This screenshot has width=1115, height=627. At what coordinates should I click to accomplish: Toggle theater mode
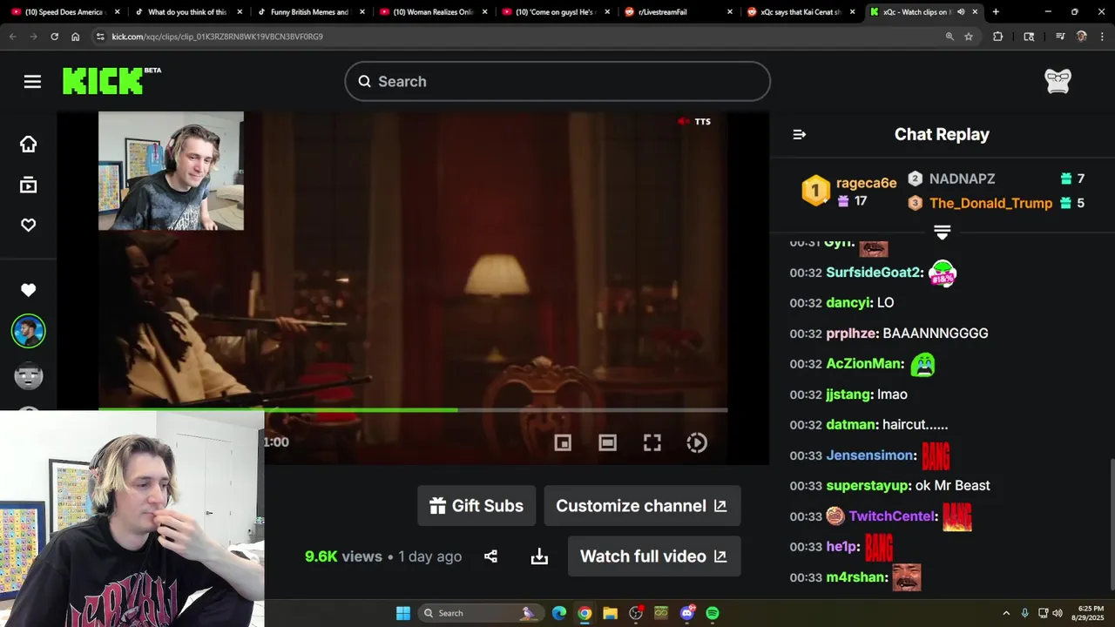[x=607, y=442]
